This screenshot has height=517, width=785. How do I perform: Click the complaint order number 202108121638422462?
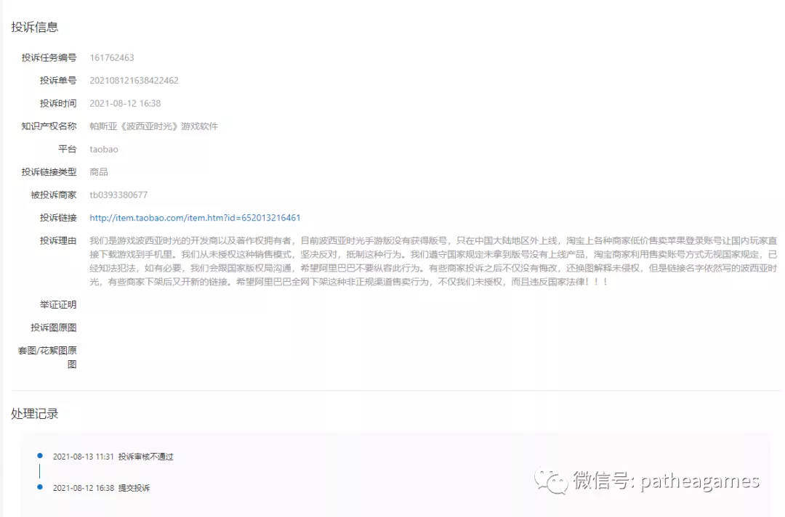point(134,80)
